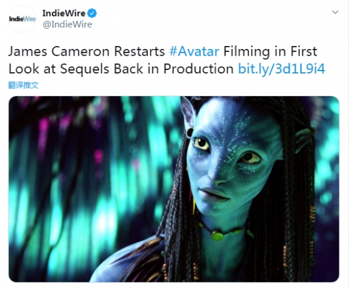Open the IndieWire display name link
The width and height of the screenshot is (349, 288).
coord(64,13)
